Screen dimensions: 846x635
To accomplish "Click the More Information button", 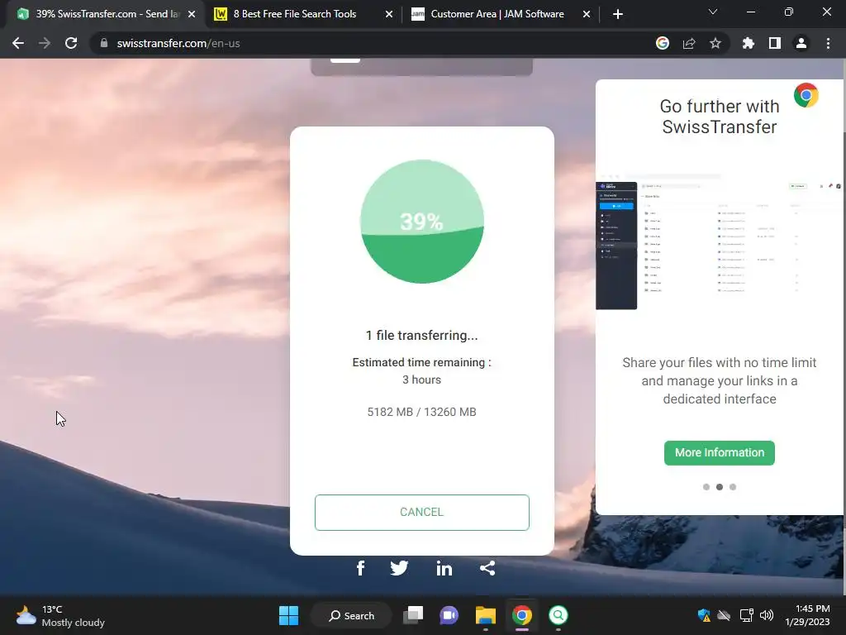I will 720,452.
